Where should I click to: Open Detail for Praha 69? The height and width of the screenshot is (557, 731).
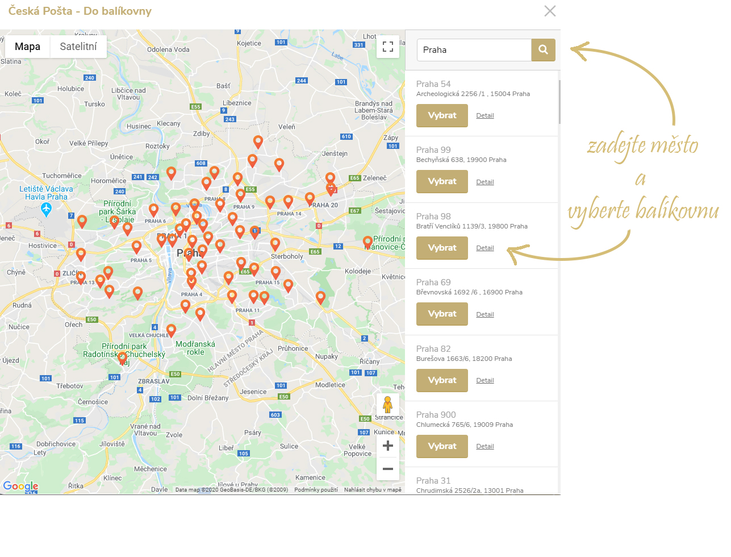[484, 314]
